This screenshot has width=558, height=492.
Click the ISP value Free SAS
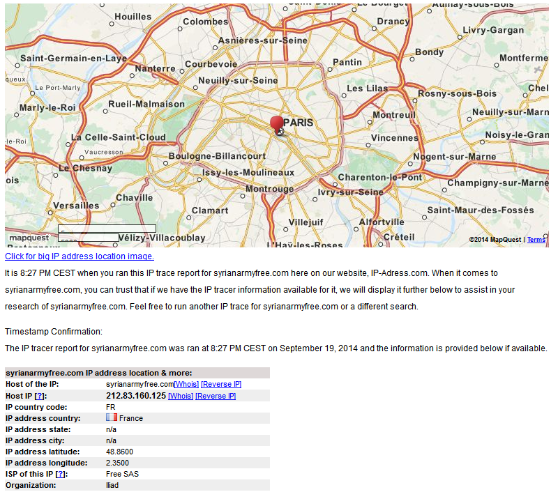click(x=123, y=474)
